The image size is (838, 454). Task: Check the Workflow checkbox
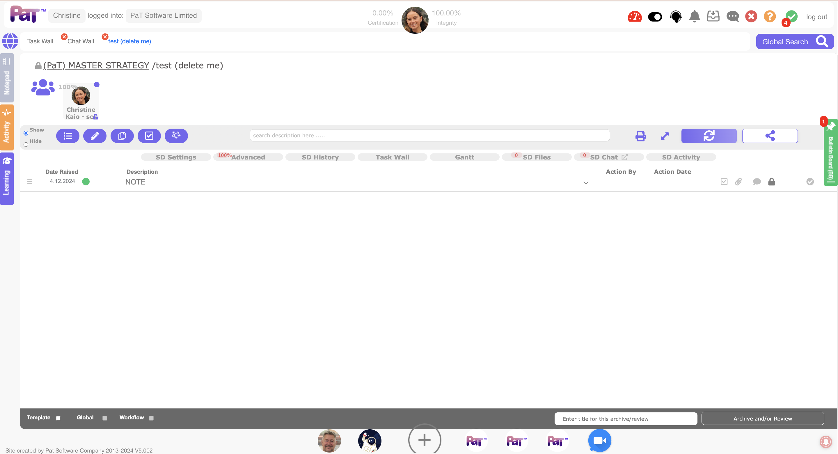[151, 418]
